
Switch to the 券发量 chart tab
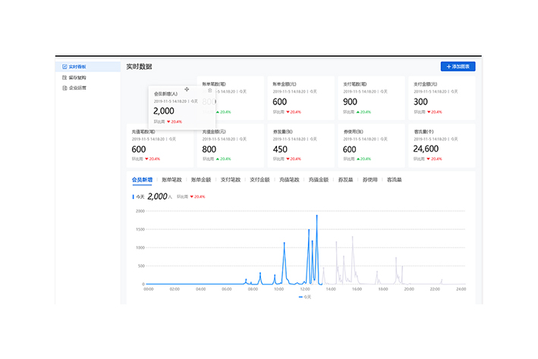pyautogui.click(x=345, y=180)
